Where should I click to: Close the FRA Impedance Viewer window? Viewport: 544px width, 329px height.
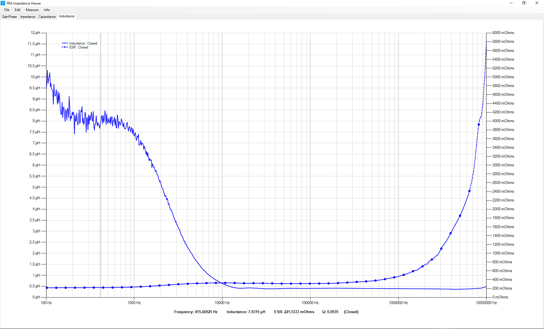coord(537,3)
